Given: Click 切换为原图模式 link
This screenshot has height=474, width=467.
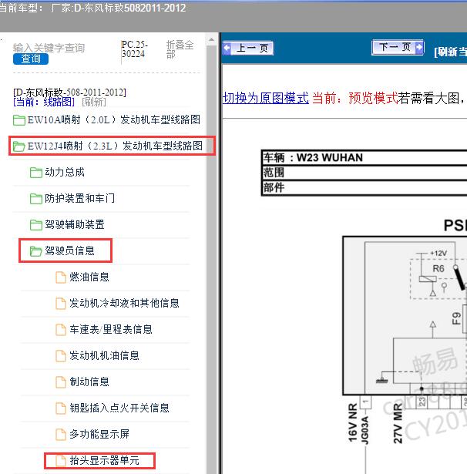Looking at the screenshot, I should pos(266,98).
